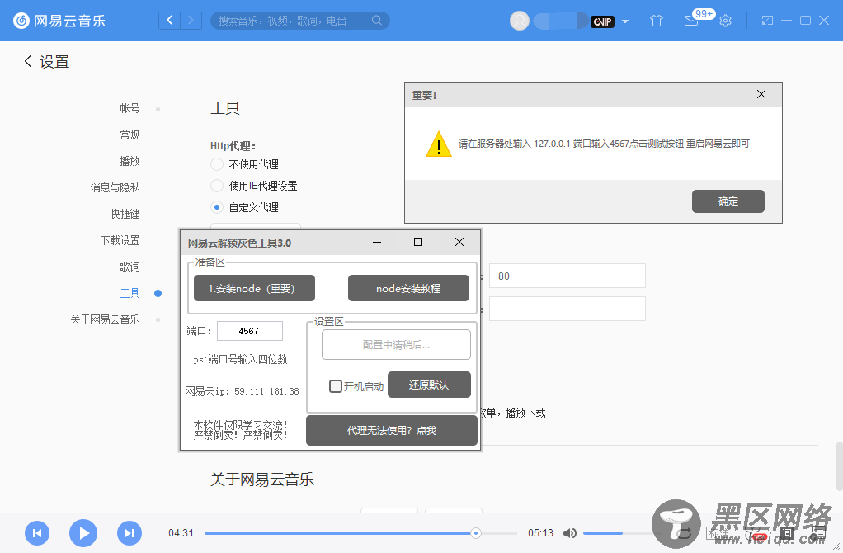Enable the 开机启动 checkbox
Screen dimensions: 843x553
point(336,386)
